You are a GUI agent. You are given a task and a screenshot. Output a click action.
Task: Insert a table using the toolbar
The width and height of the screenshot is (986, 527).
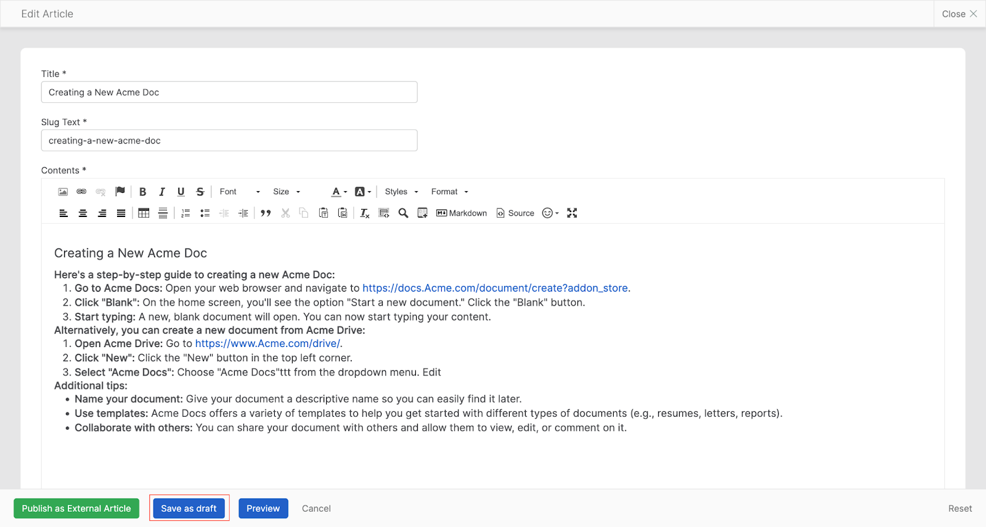(x=144, y=213)
